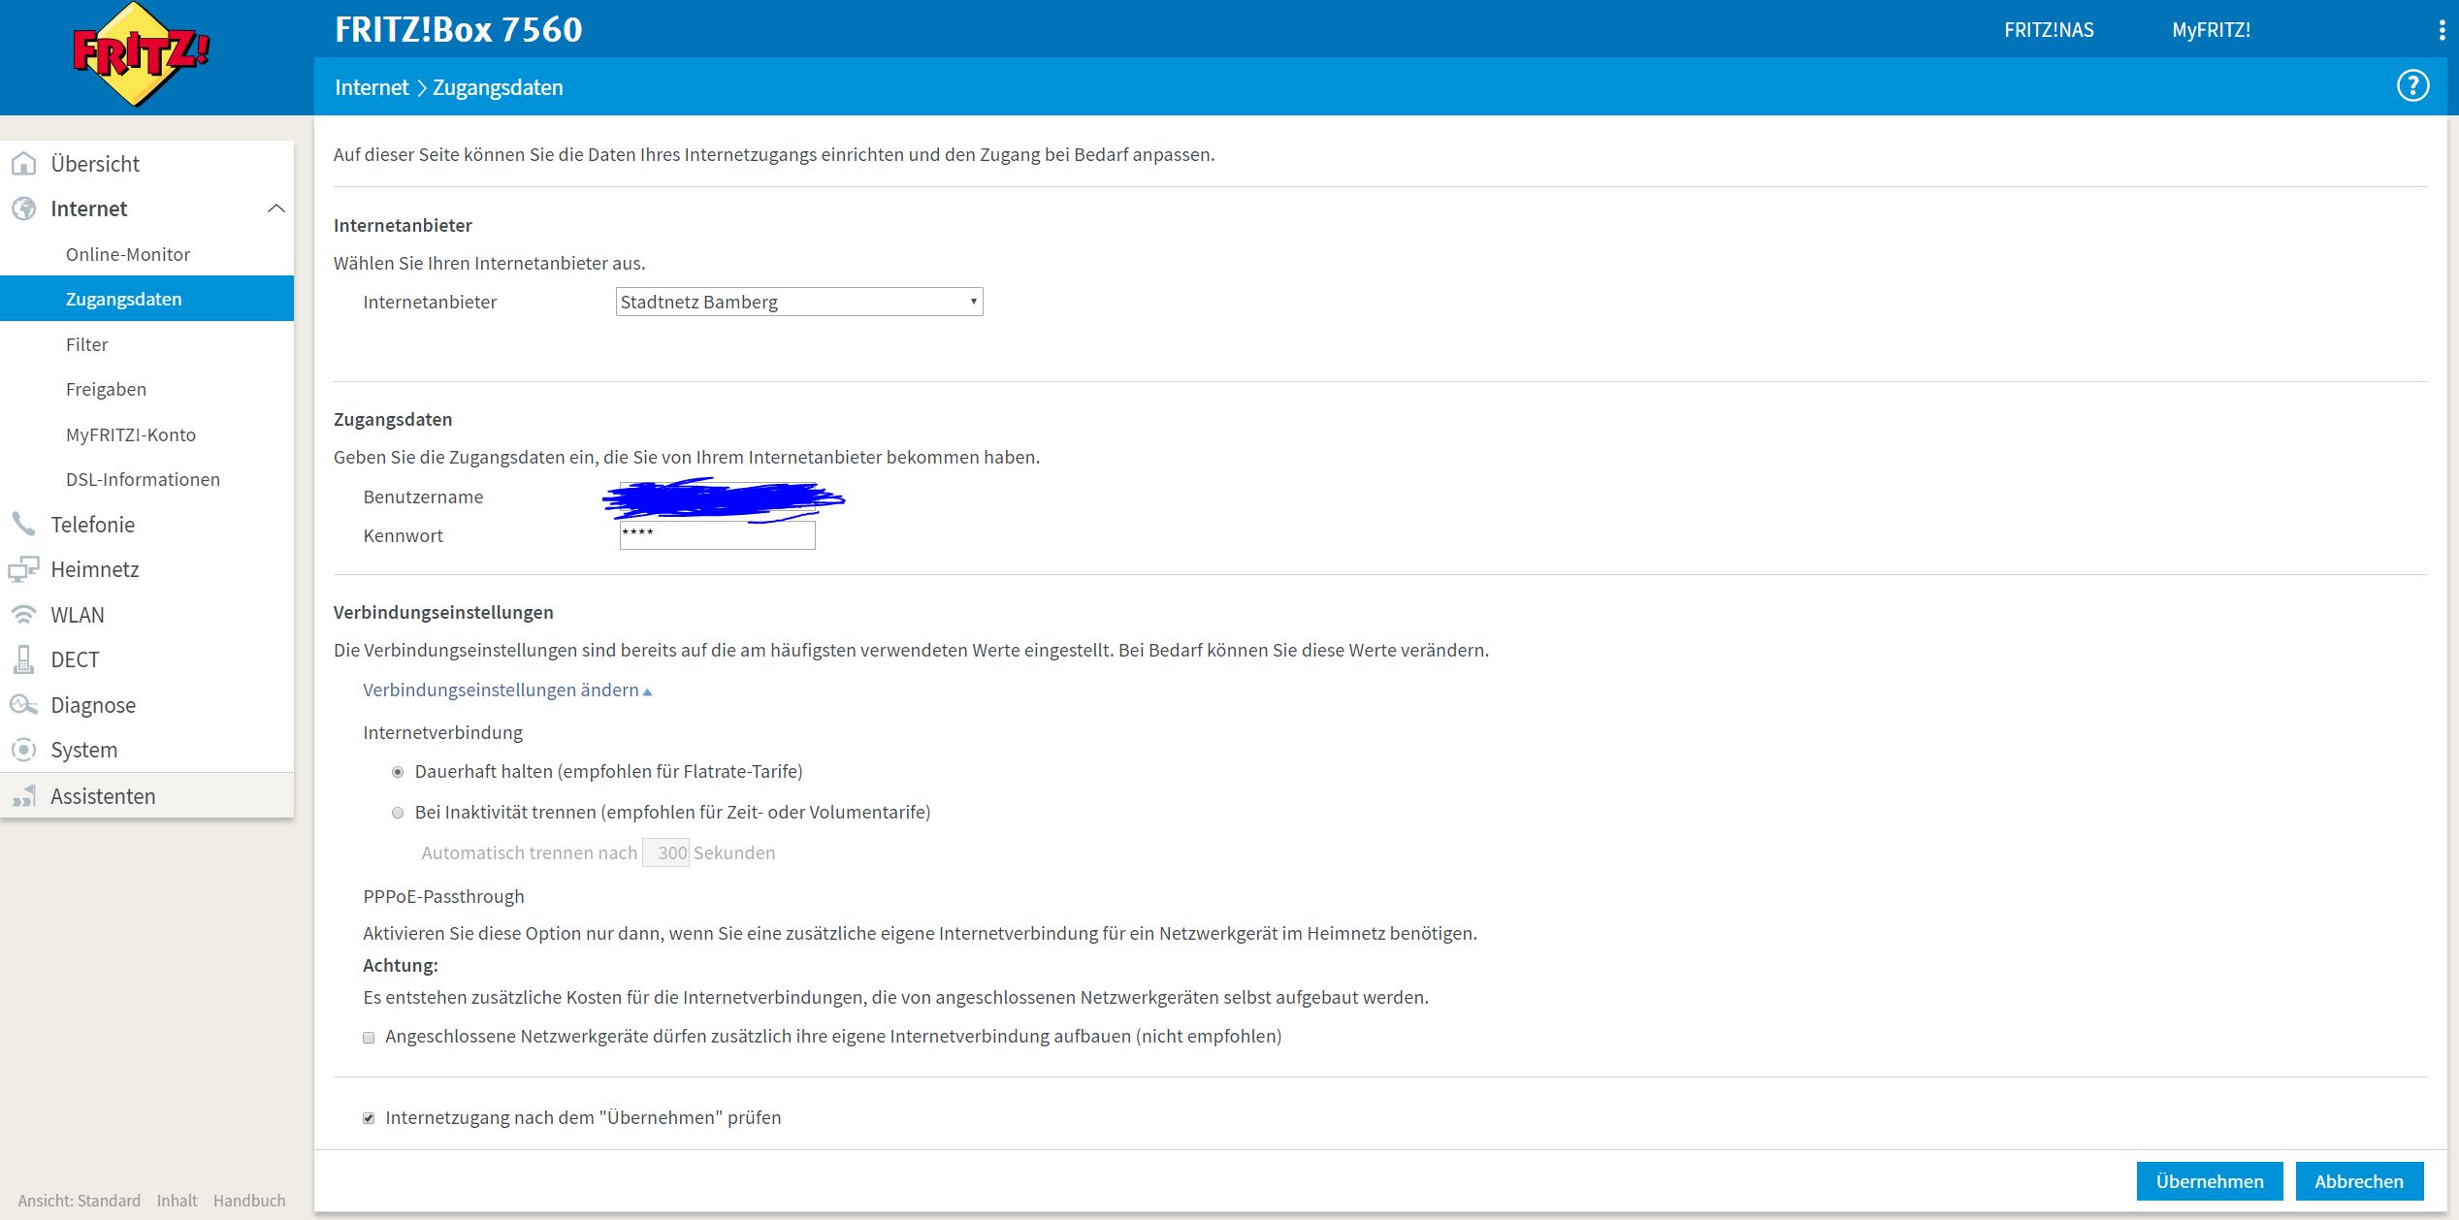This screenshot has height=1220, width=2459.
Task: Open the FRITZ!NAS link
Action: click(2049, 30)
